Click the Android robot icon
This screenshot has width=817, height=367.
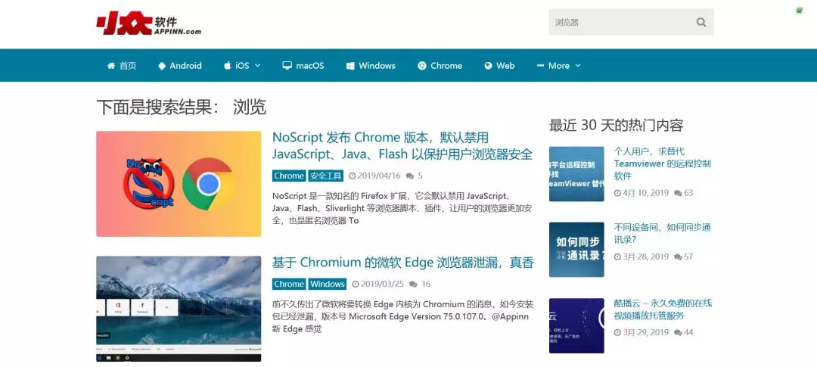[162, 66]
